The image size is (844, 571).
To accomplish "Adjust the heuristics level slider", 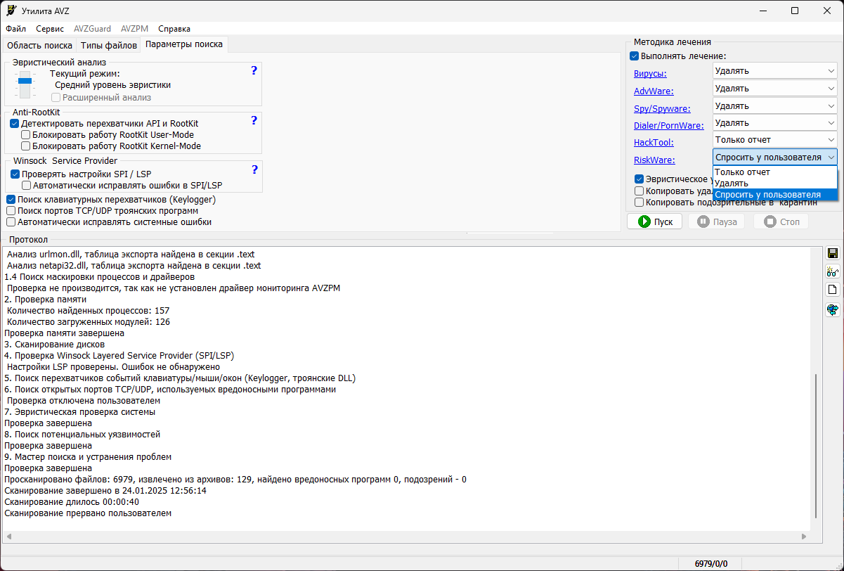I will 25,82.
